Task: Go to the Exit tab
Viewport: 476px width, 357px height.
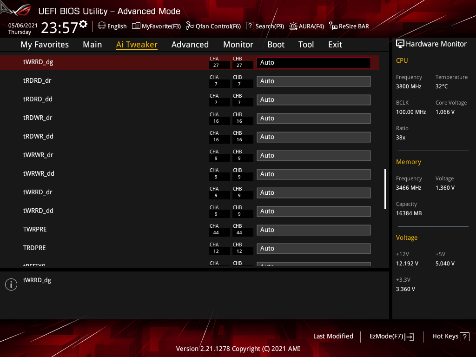Action: point(335,45)
